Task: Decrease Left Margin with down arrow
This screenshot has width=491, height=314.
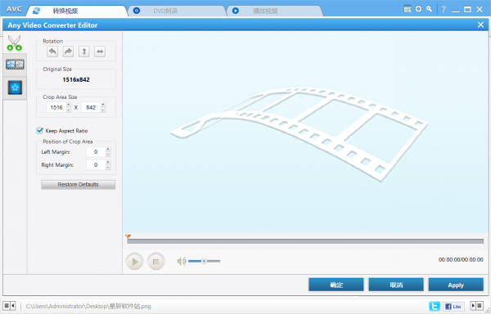Action: 108,155
